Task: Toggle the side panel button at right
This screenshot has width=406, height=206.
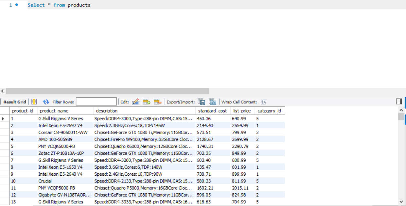Action: click(399, 102)
